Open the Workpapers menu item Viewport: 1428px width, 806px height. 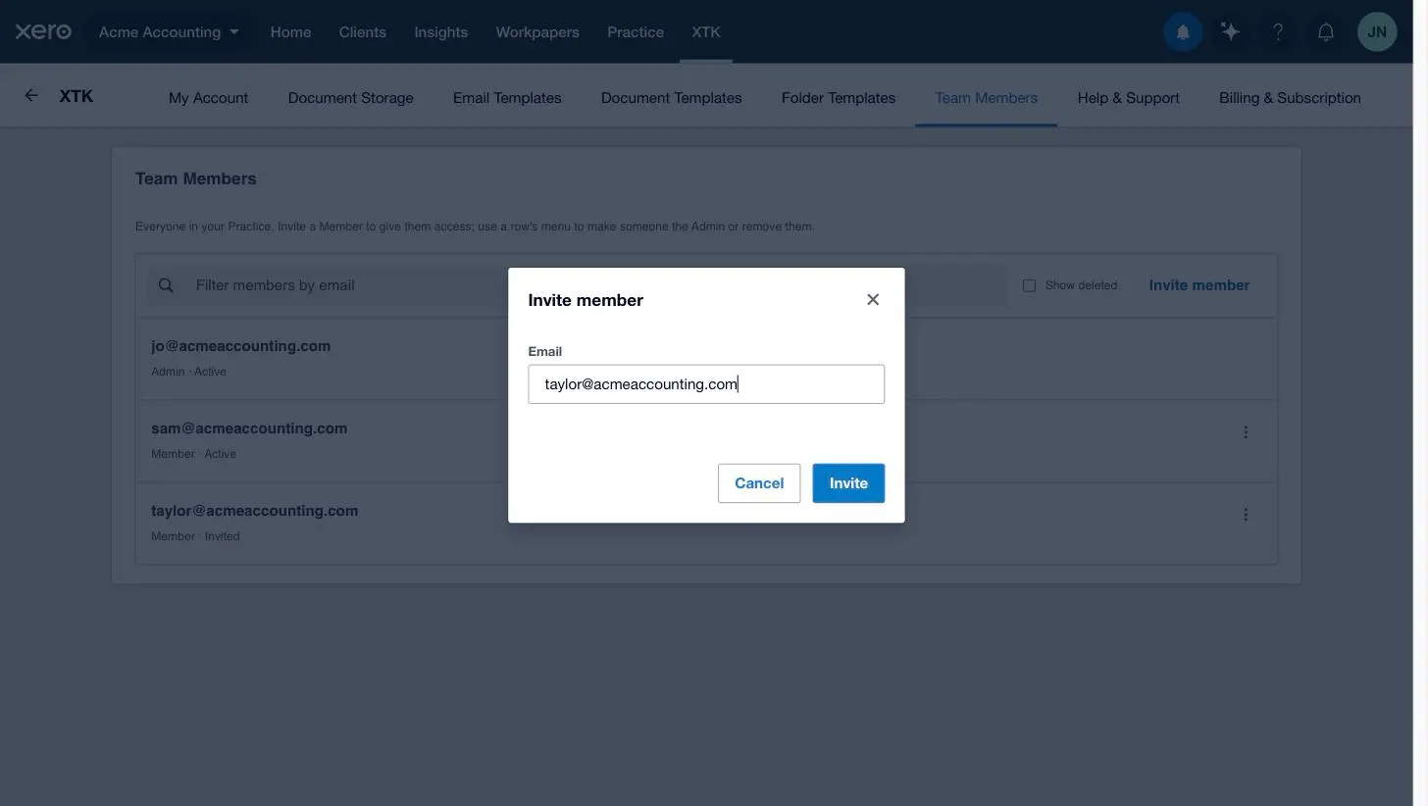537,31
